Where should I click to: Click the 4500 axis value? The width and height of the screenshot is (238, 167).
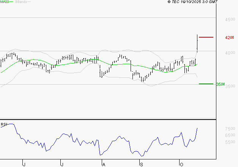pos(230,20)
